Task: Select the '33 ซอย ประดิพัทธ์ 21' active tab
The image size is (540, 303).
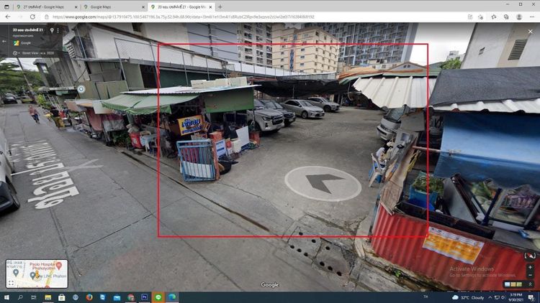Action: tap(181, 7)
